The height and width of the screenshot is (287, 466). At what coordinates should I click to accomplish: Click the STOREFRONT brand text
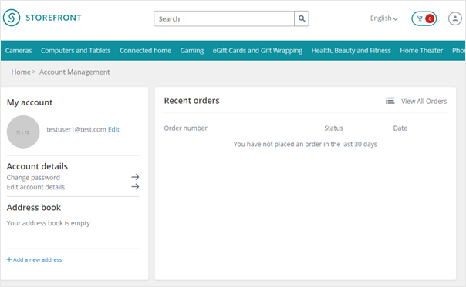click(53, 18)
